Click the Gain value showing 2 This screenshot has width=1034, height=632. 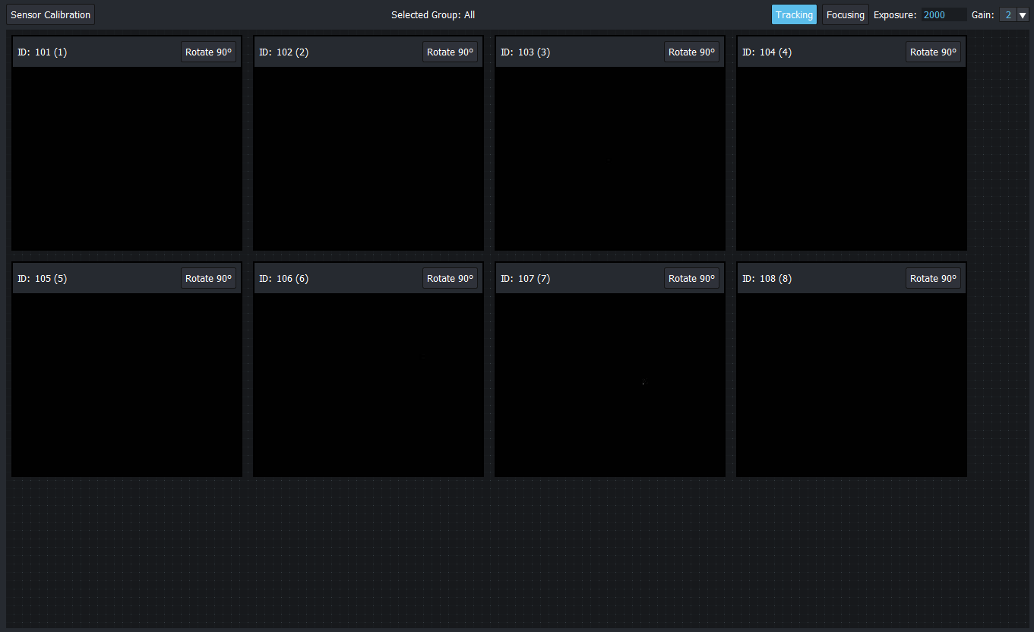[x=1007, y=14]
